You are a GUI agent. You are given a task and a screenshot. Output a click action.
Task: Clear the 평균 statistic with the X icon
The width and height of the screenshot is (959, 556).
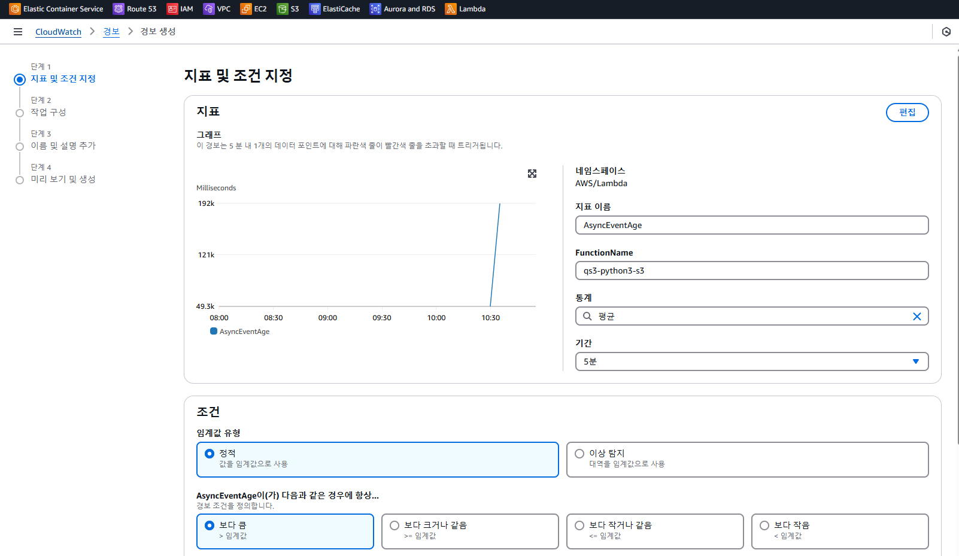click(x=916, y=317)
